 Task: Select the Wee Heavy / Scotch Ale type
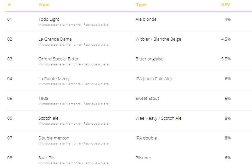pos(158,118)
